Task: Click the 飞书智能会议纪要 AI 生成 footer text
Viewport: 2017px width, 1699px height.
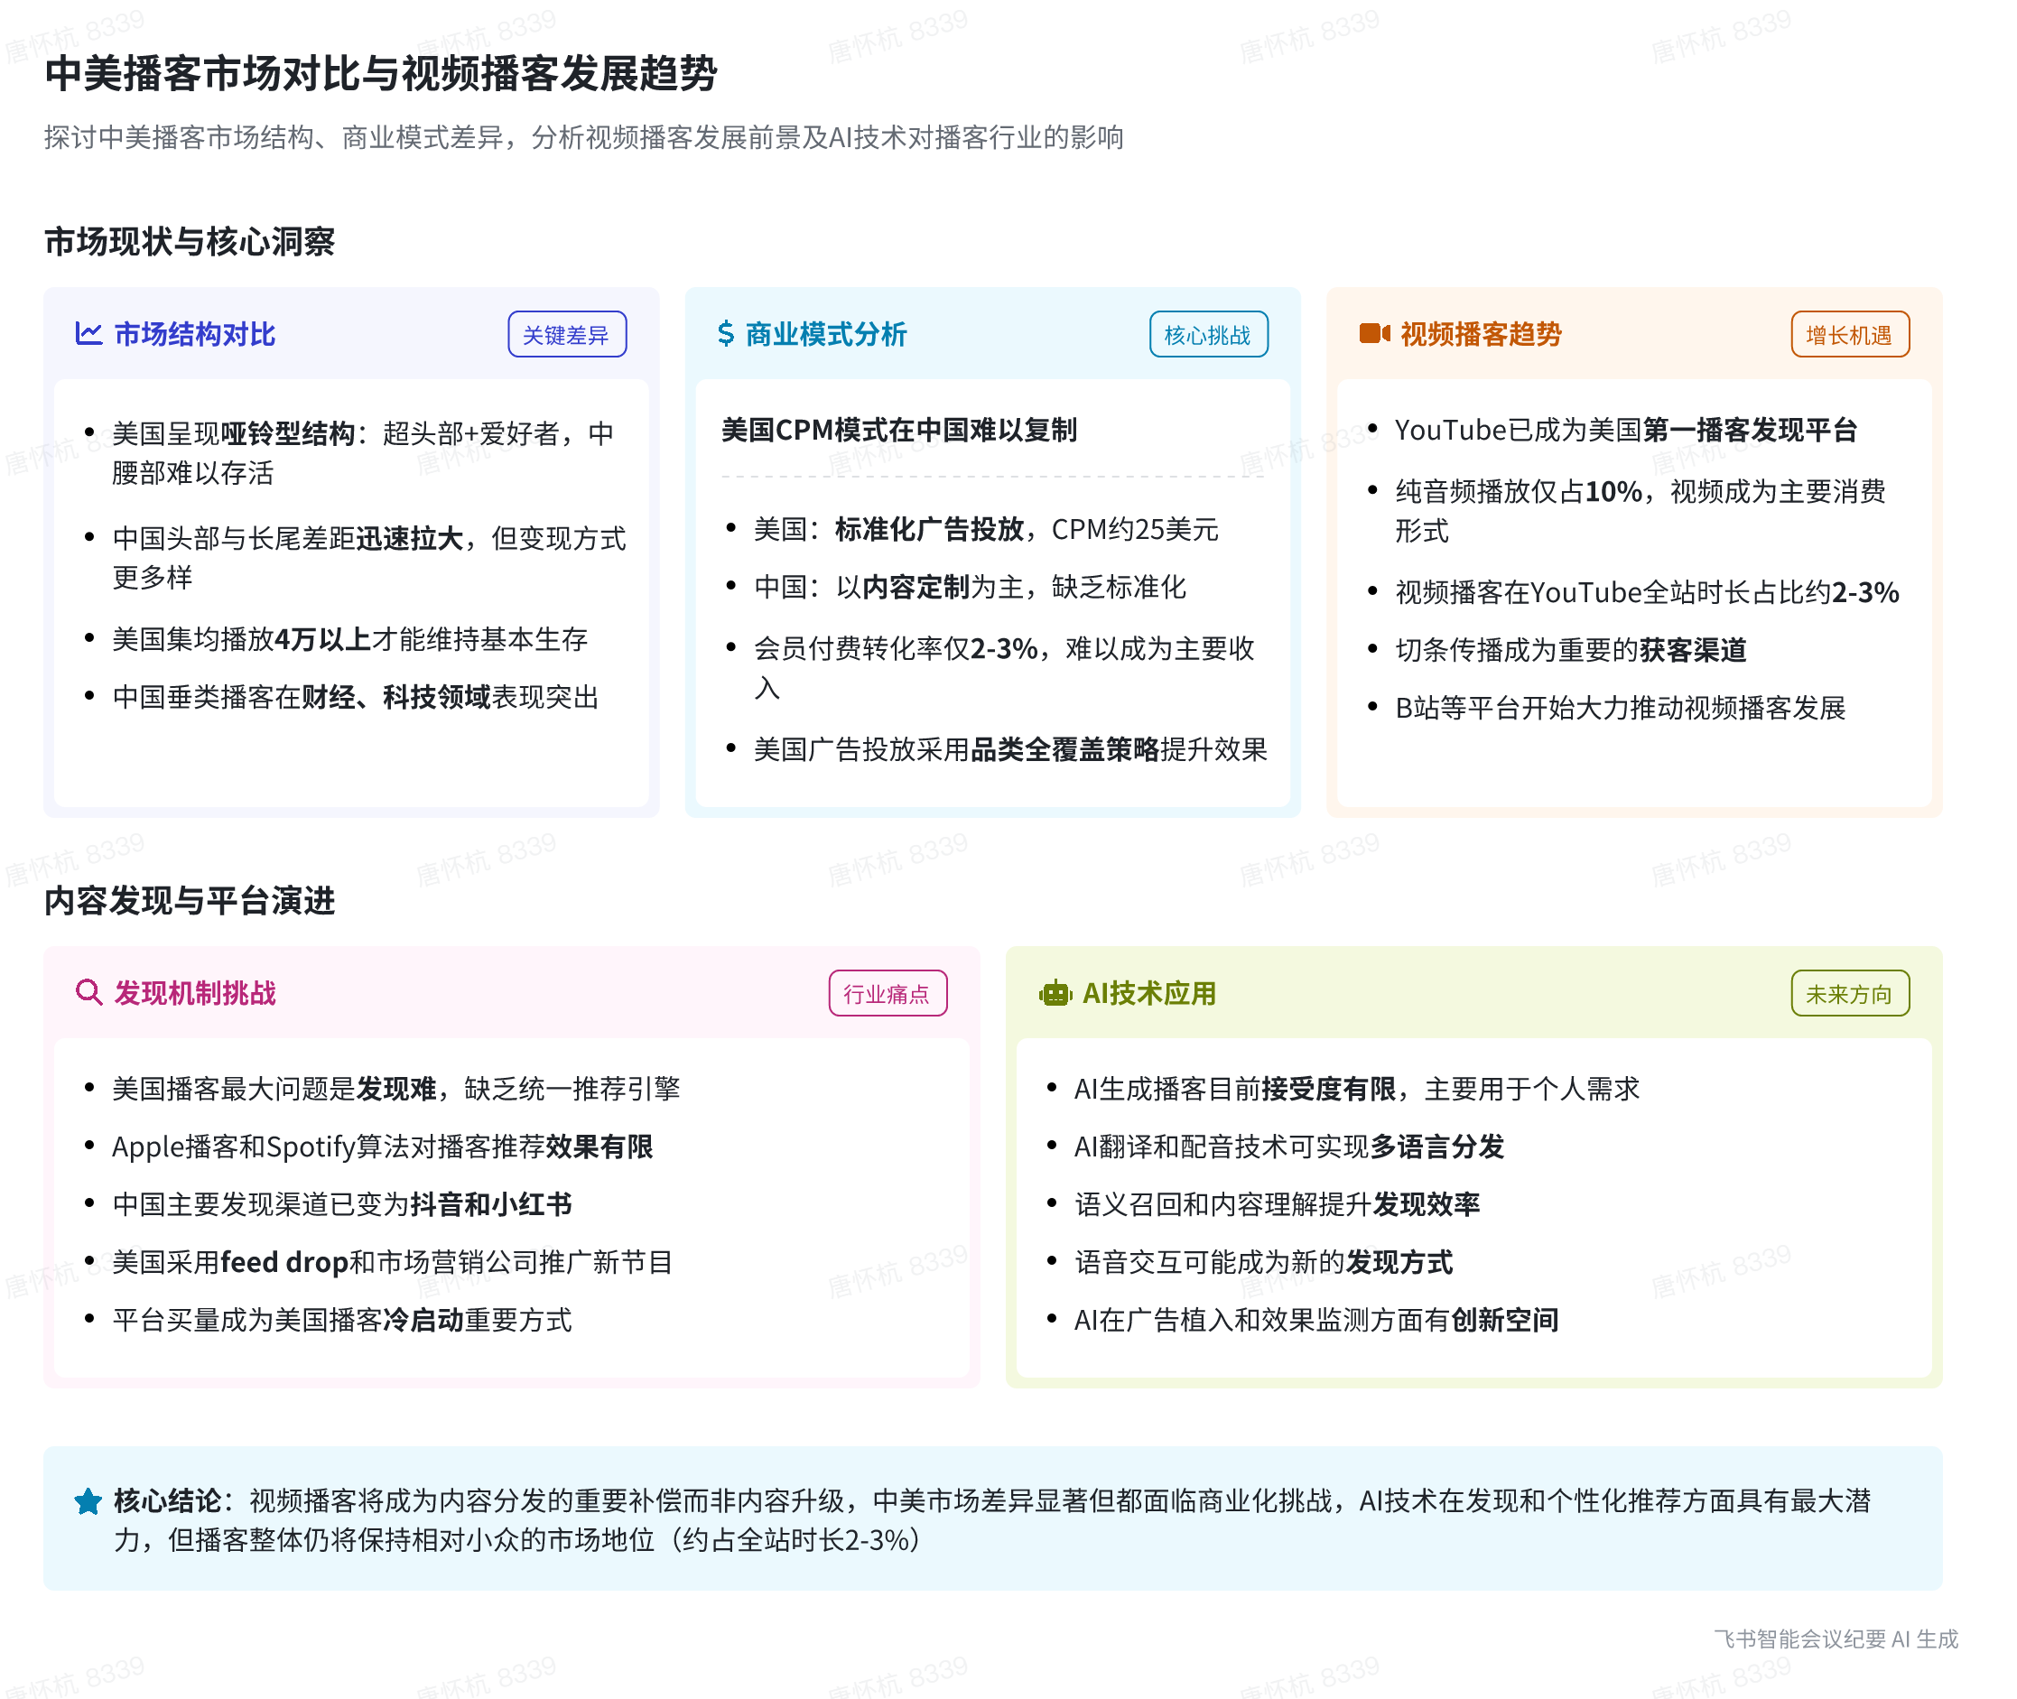Action: (1835, 1639)
